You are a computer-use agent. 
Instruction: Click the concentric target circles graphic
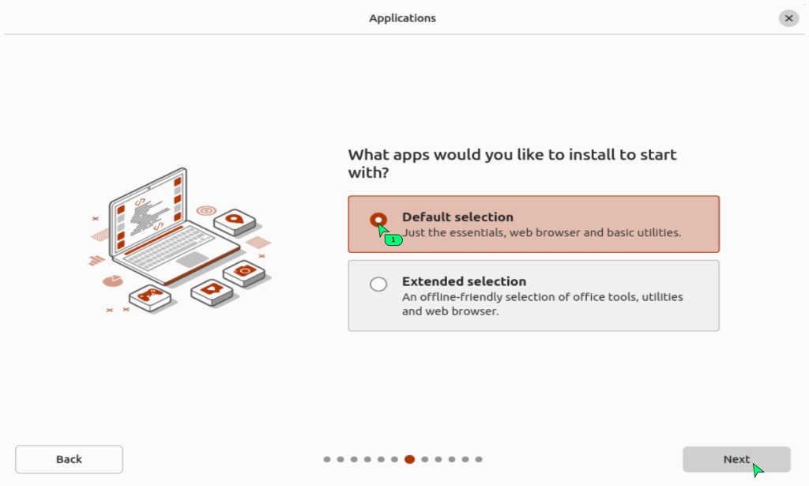click(x=206, y=210)
